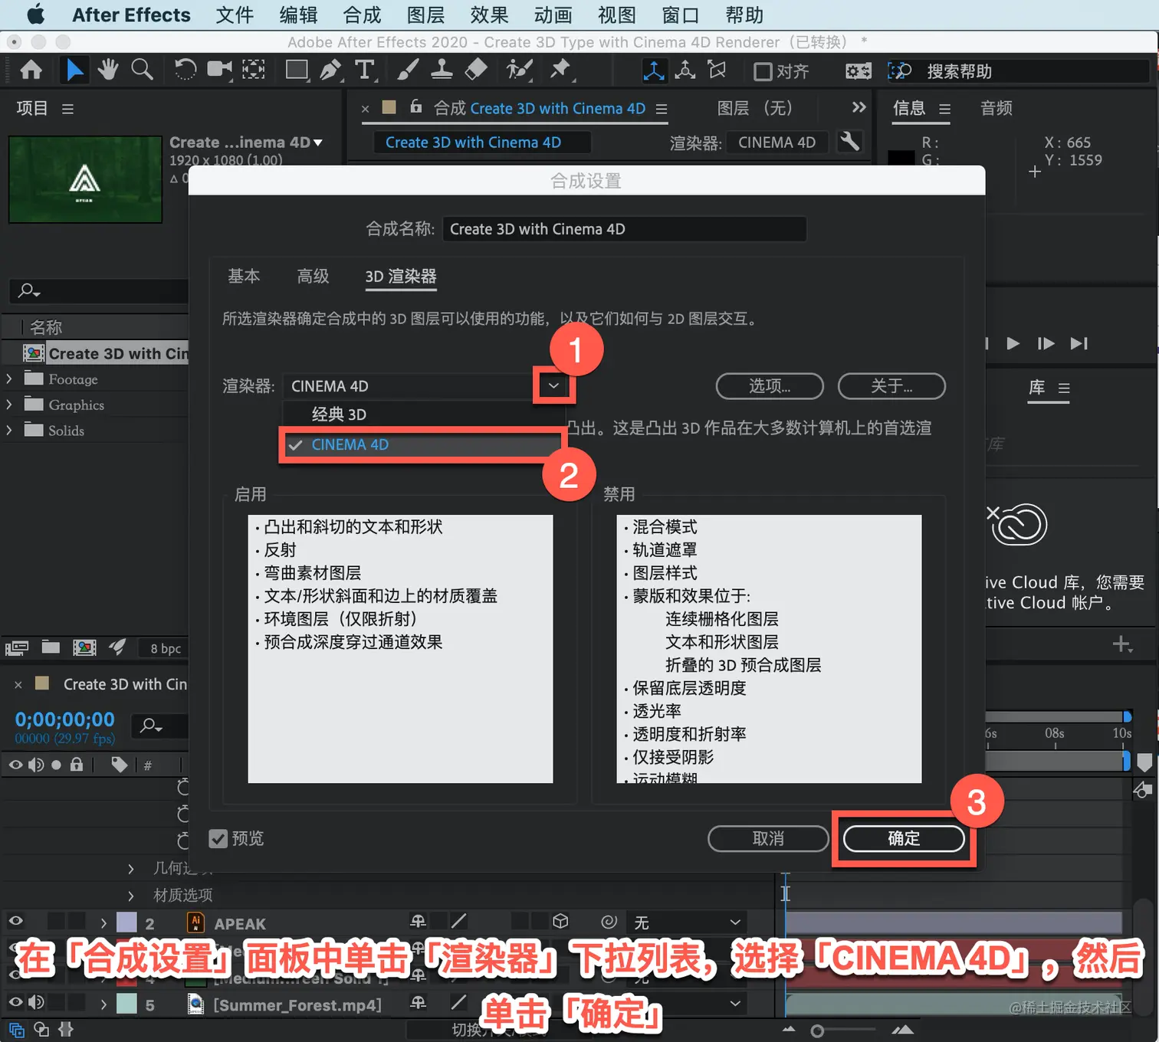Expand the Graphics folder

9,405
